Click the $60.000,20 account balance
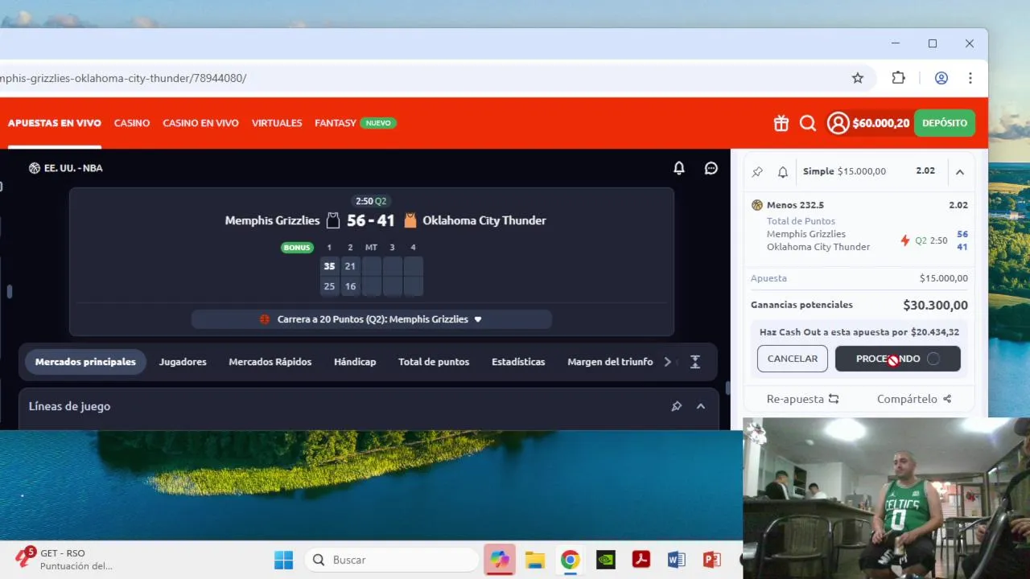The image size is (1030, 579). [x=881, y=123]
